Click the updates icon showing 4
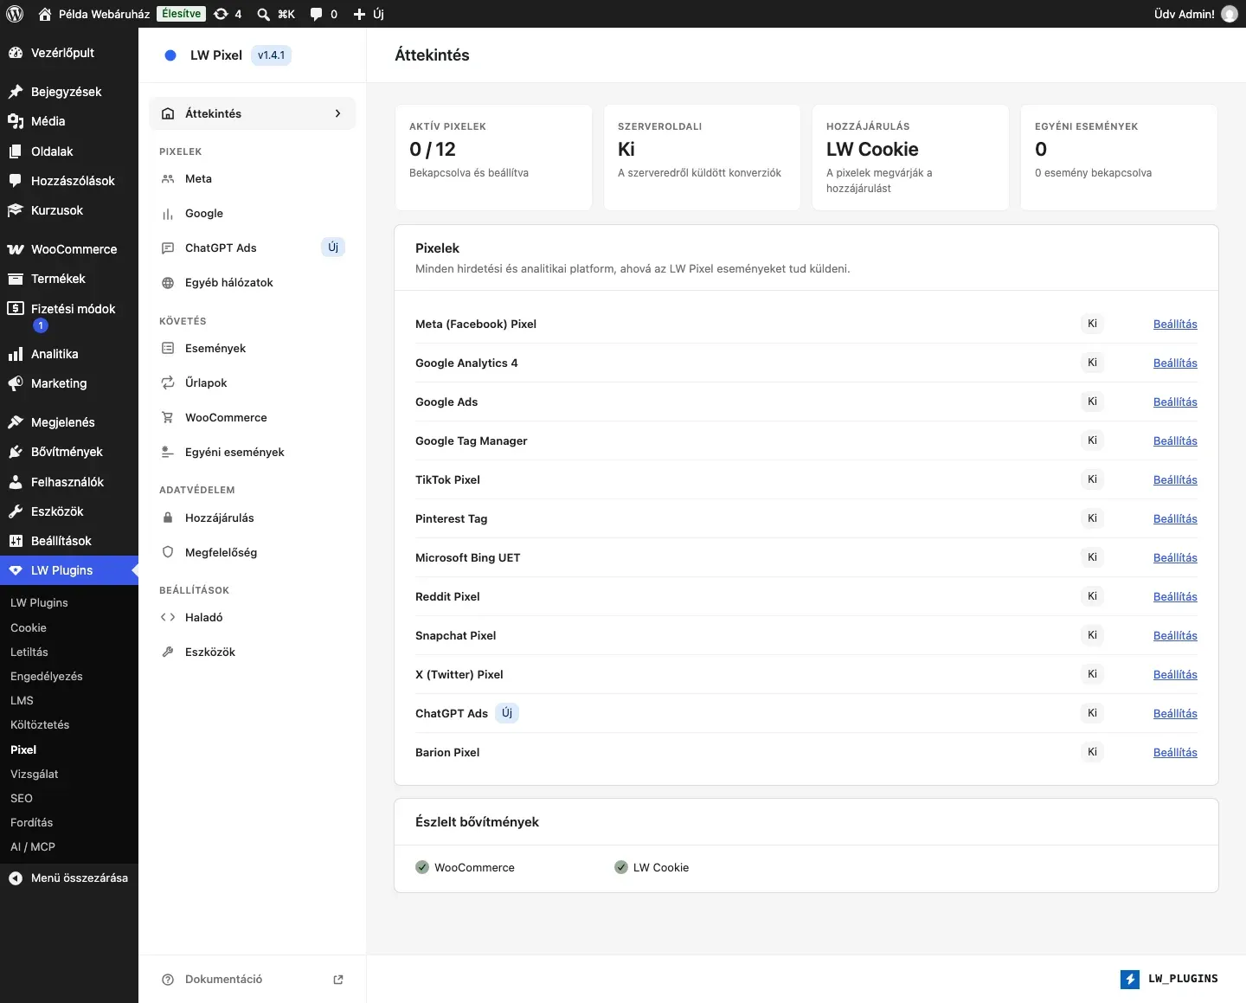Viewport: 1246px width, 1003px height. click(x=221, y=14)
